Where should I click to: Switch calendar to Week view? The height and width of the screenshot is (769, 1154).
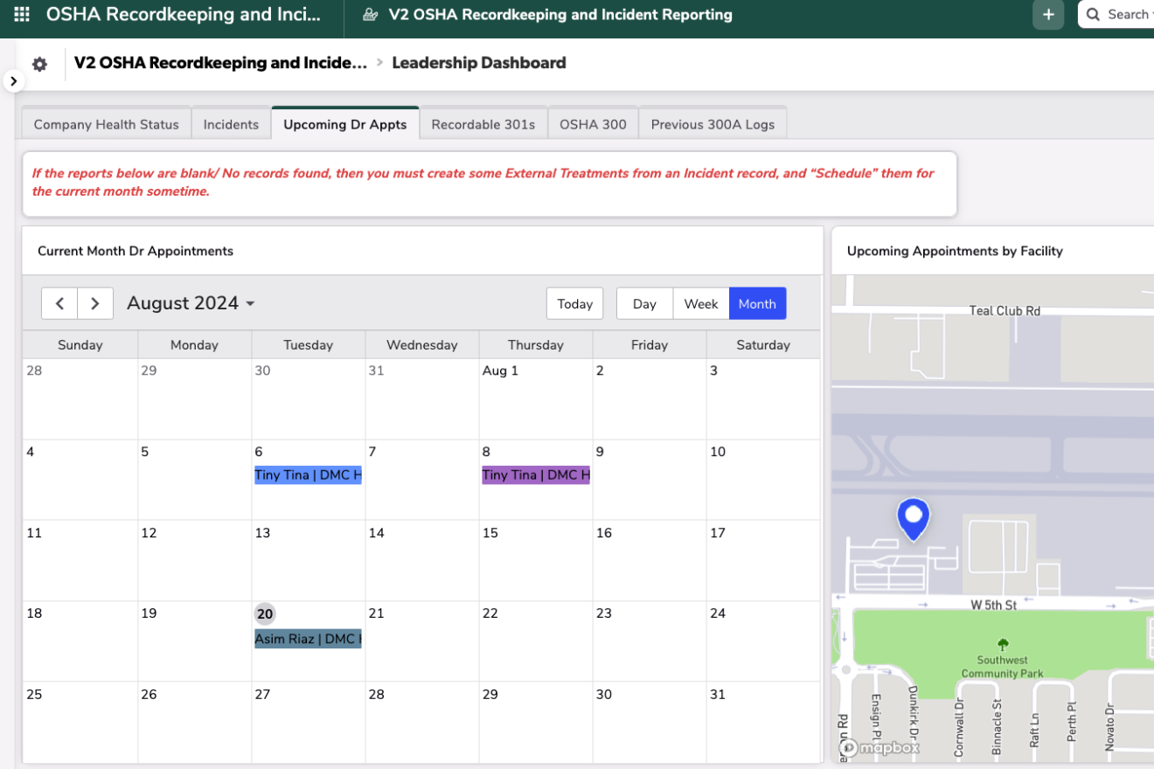tap(700, 303)
